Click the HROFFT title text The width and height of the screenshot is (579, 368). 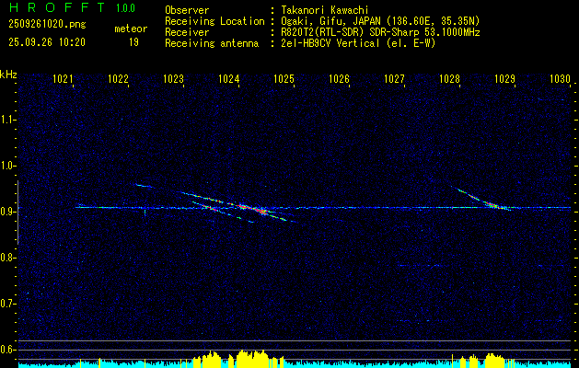(56, 7)
